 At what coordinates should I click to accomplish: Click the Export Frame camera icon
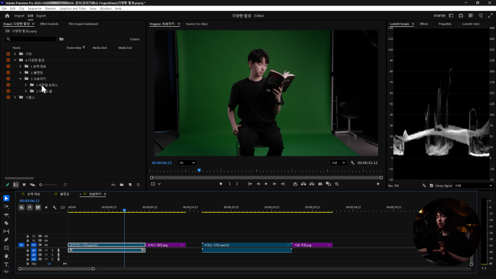(320, 184)
